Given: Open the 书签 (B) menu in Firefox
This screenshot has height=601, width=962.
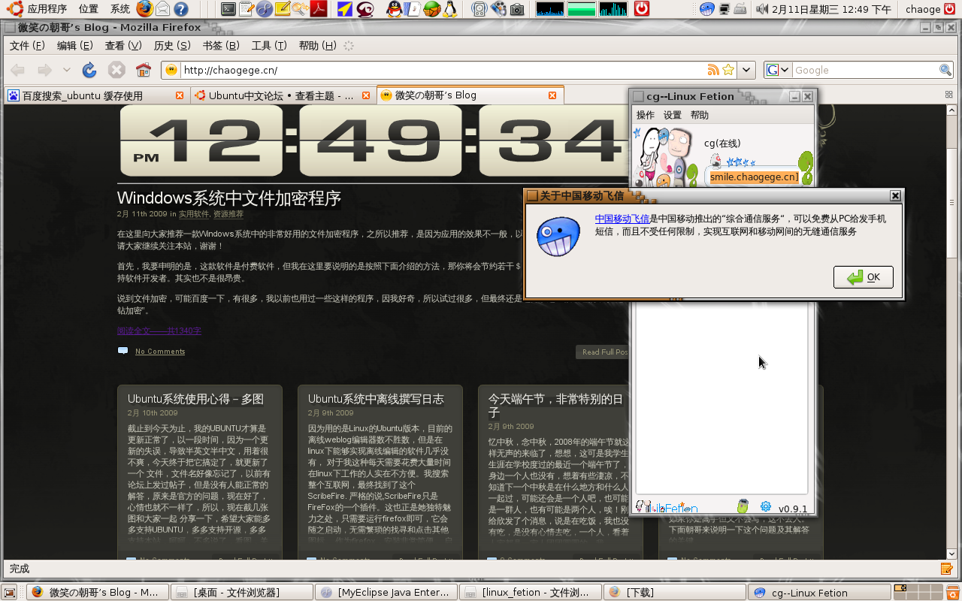Looking at the screenshot, I should coord(221,46).
